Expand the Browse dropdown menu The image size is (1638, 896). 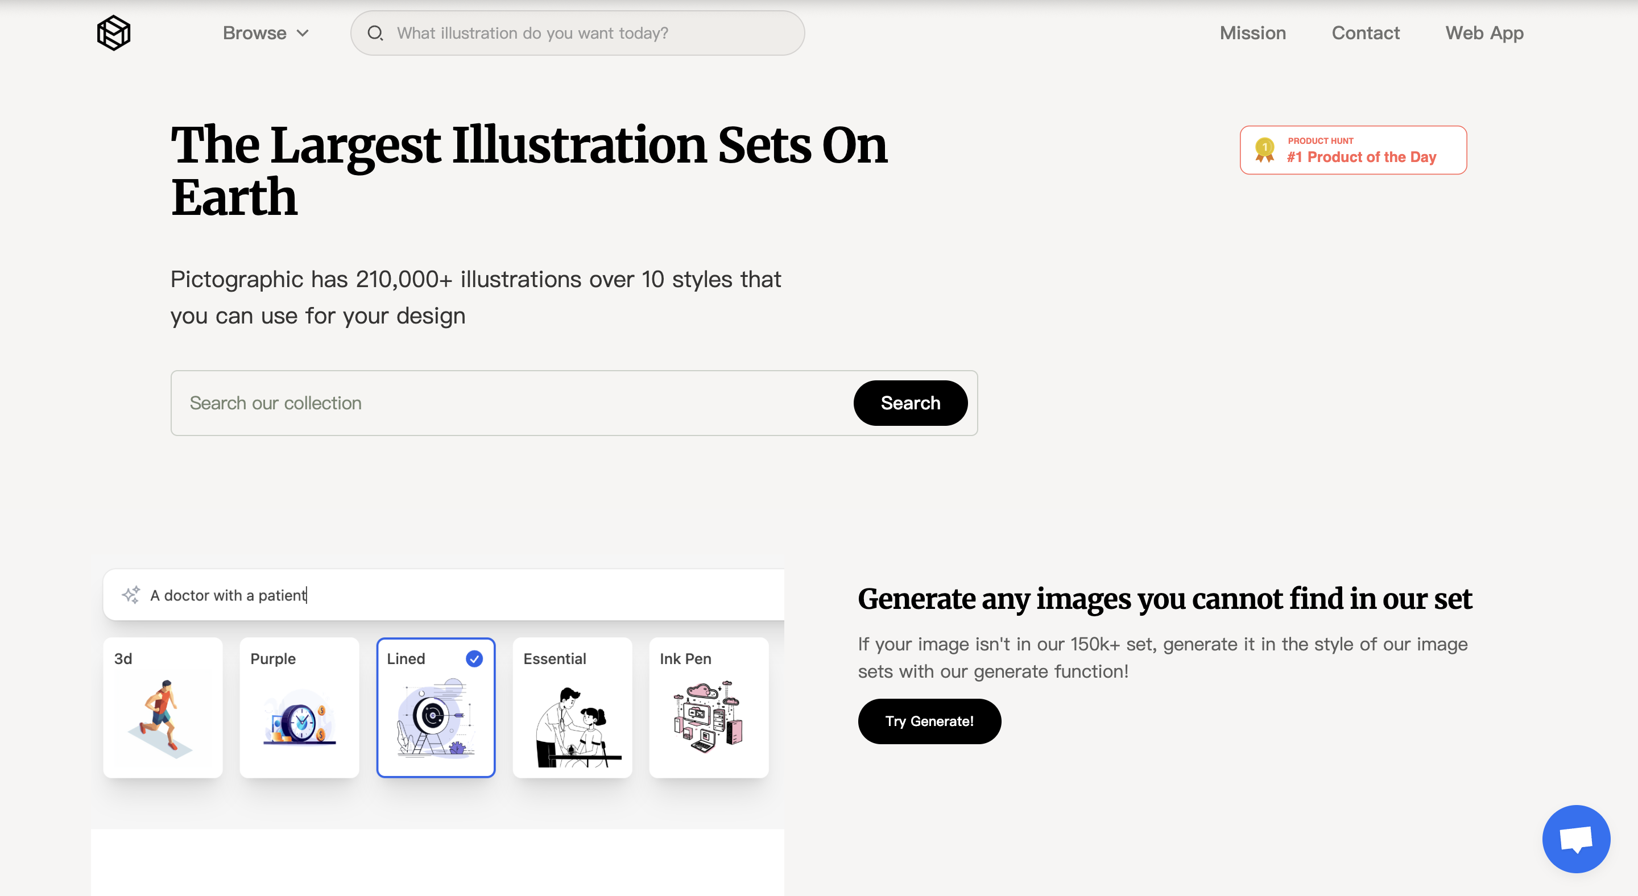255,33
